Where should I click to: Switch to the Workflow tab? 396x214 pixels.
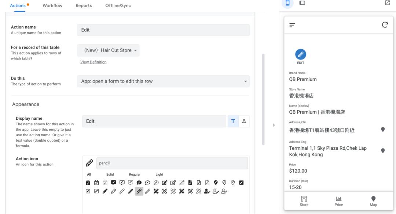[x=52, y=5]
